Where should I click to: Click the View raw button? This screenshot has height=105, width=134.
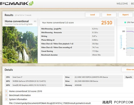[x=128, y=69]
